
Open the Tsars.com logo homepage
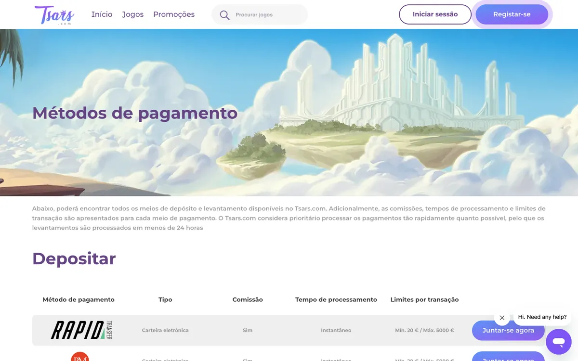click(x=54, y=14)
